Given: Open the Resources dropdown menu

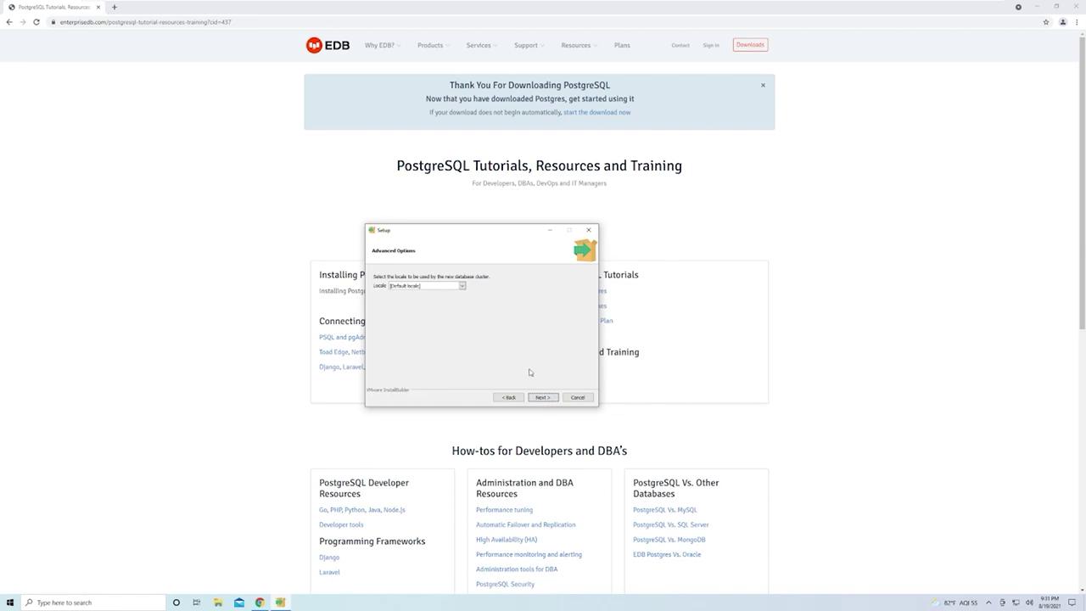Looking at the screenshot, I should tap(578, 45).
